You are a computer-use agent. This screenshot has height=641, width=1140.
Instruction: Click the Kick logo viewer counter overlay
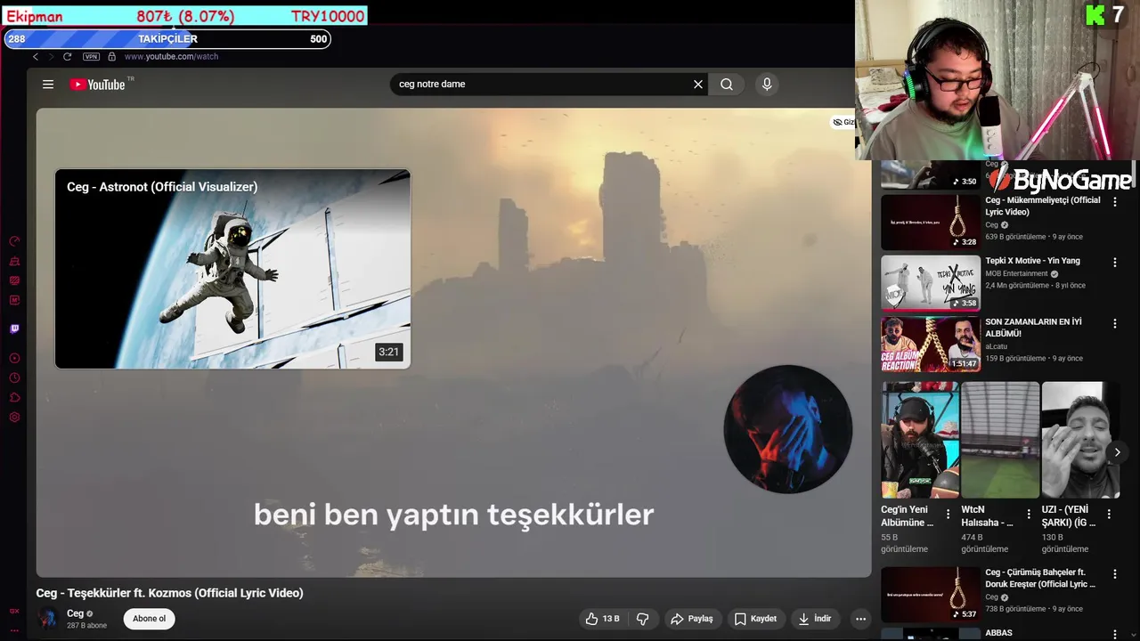pyautogui.click(x=1105, y=15)
